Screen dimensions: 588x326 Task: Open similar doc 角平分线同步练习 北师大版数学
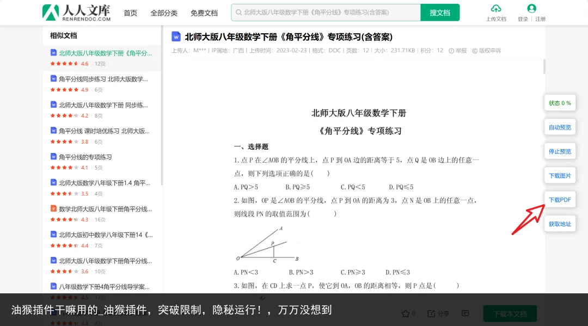(103, 79)
